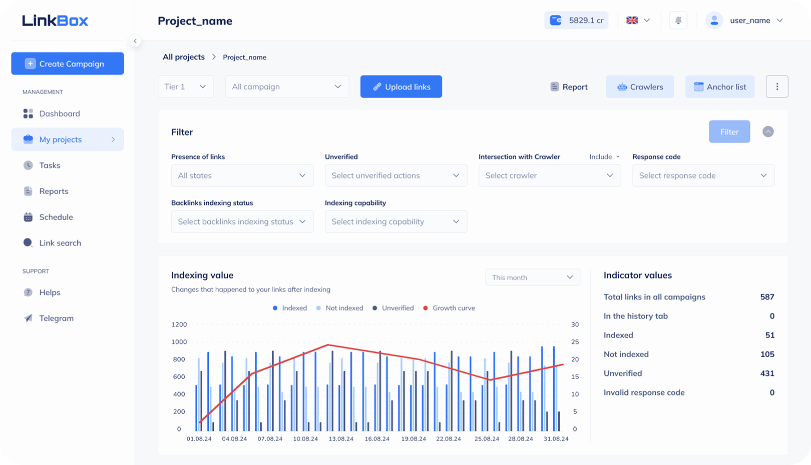The image size is (811, 465).
Task: Open the three-dot more options menu
Action: [x=777, y=86]
